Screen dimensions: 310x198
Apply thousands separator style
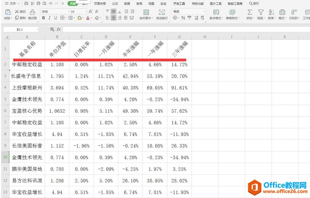[x=189, y=18]
